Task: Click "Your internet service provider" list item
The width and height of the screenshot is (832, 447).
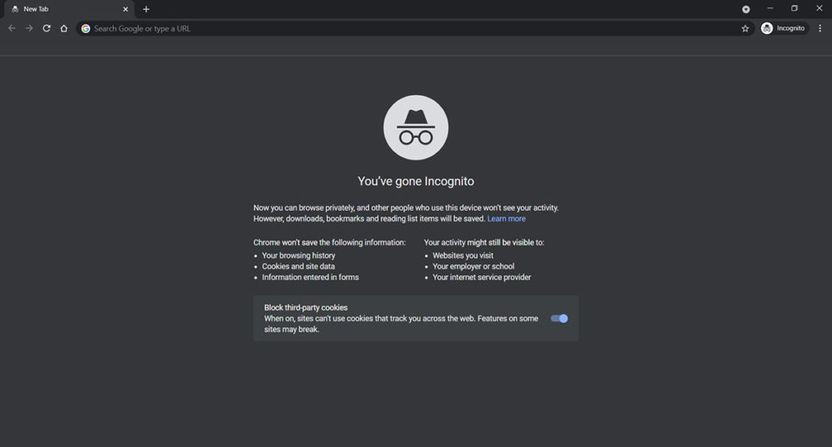Action: (x=481, y=277)
